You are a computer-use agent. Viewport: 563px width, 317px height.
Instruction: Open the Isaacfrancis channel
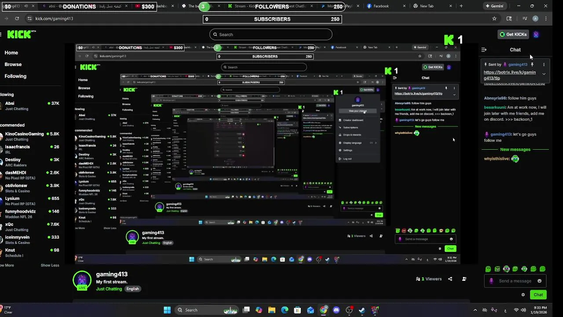pos(30,149)
